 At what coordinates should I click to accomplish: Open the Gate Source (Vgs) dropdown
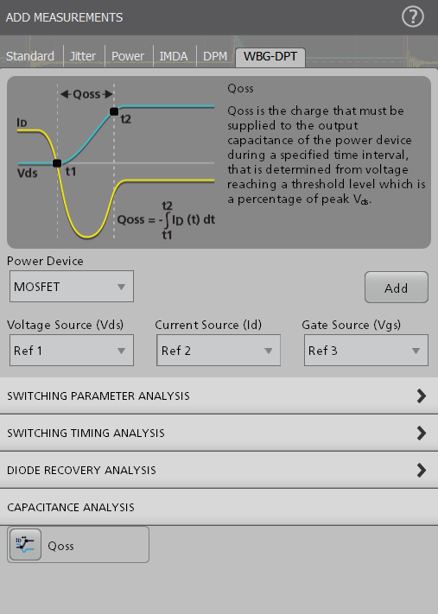(x=366, y=350)
